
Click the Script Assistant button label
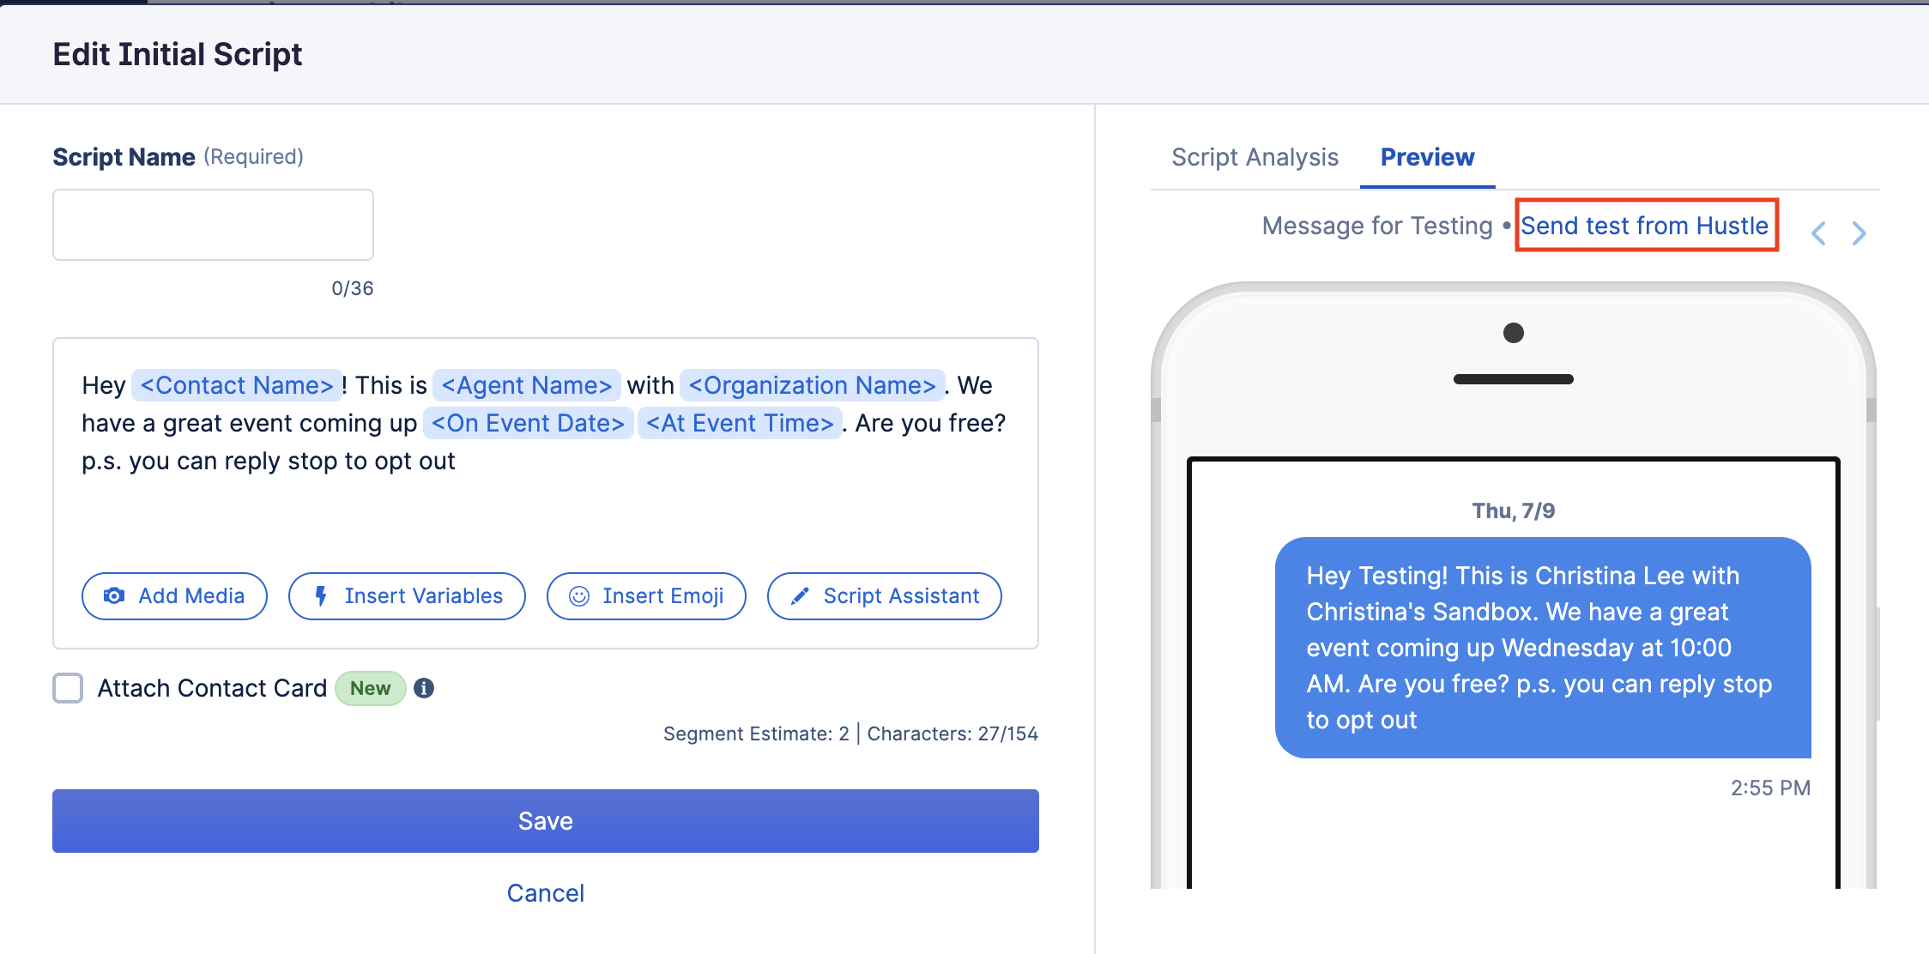[901, 596]
